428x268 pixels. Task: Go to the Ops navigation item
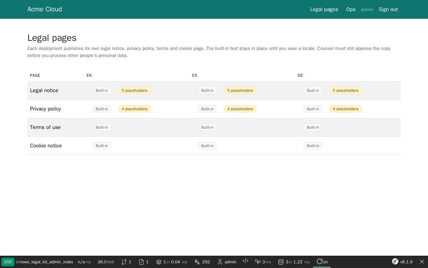tap(351, 9)
